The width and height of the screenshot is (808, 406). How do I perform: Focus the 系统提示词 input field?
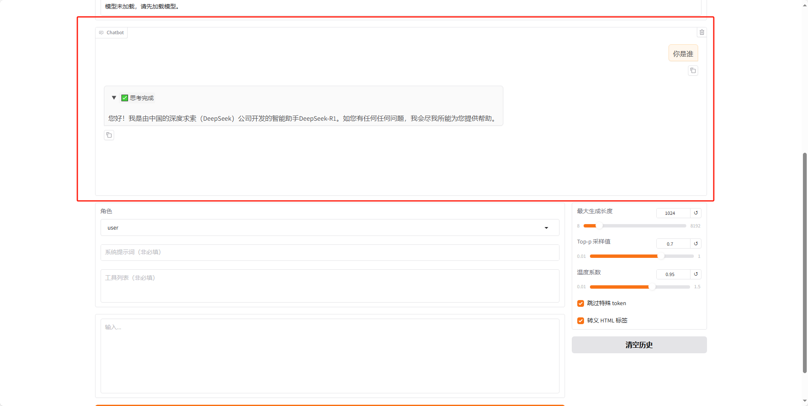coord(330,252)
